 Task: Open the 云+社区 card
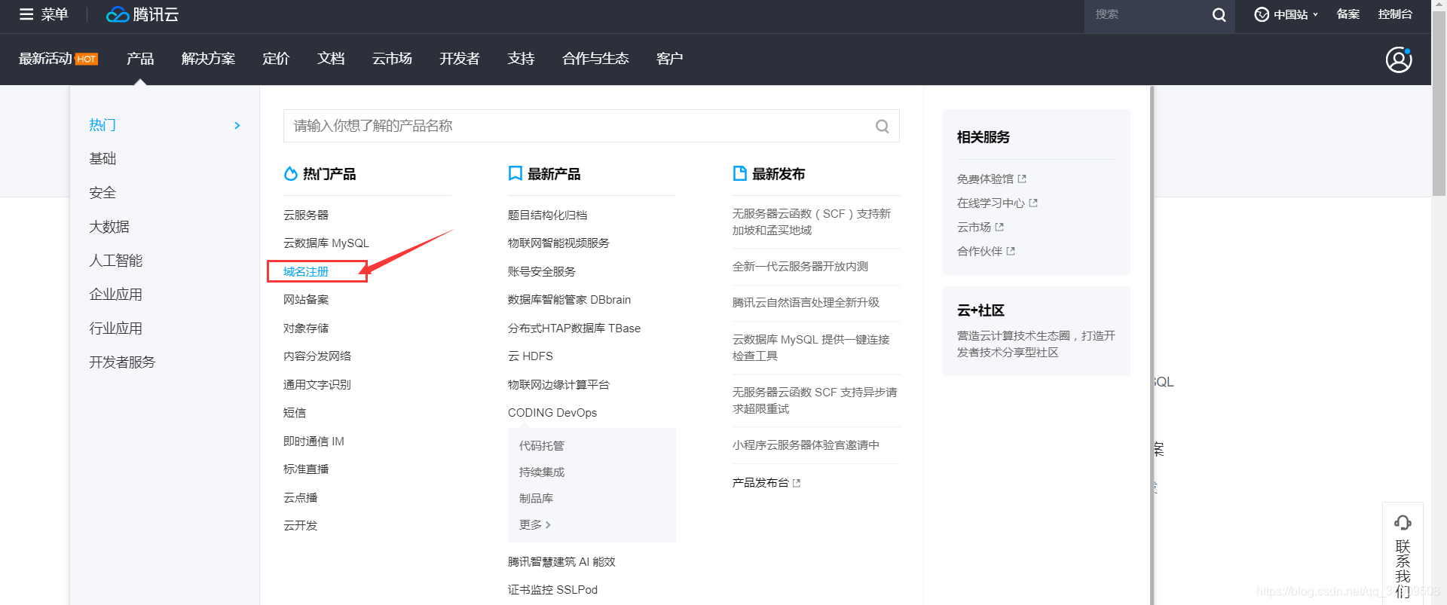(x=1036, y=331)
